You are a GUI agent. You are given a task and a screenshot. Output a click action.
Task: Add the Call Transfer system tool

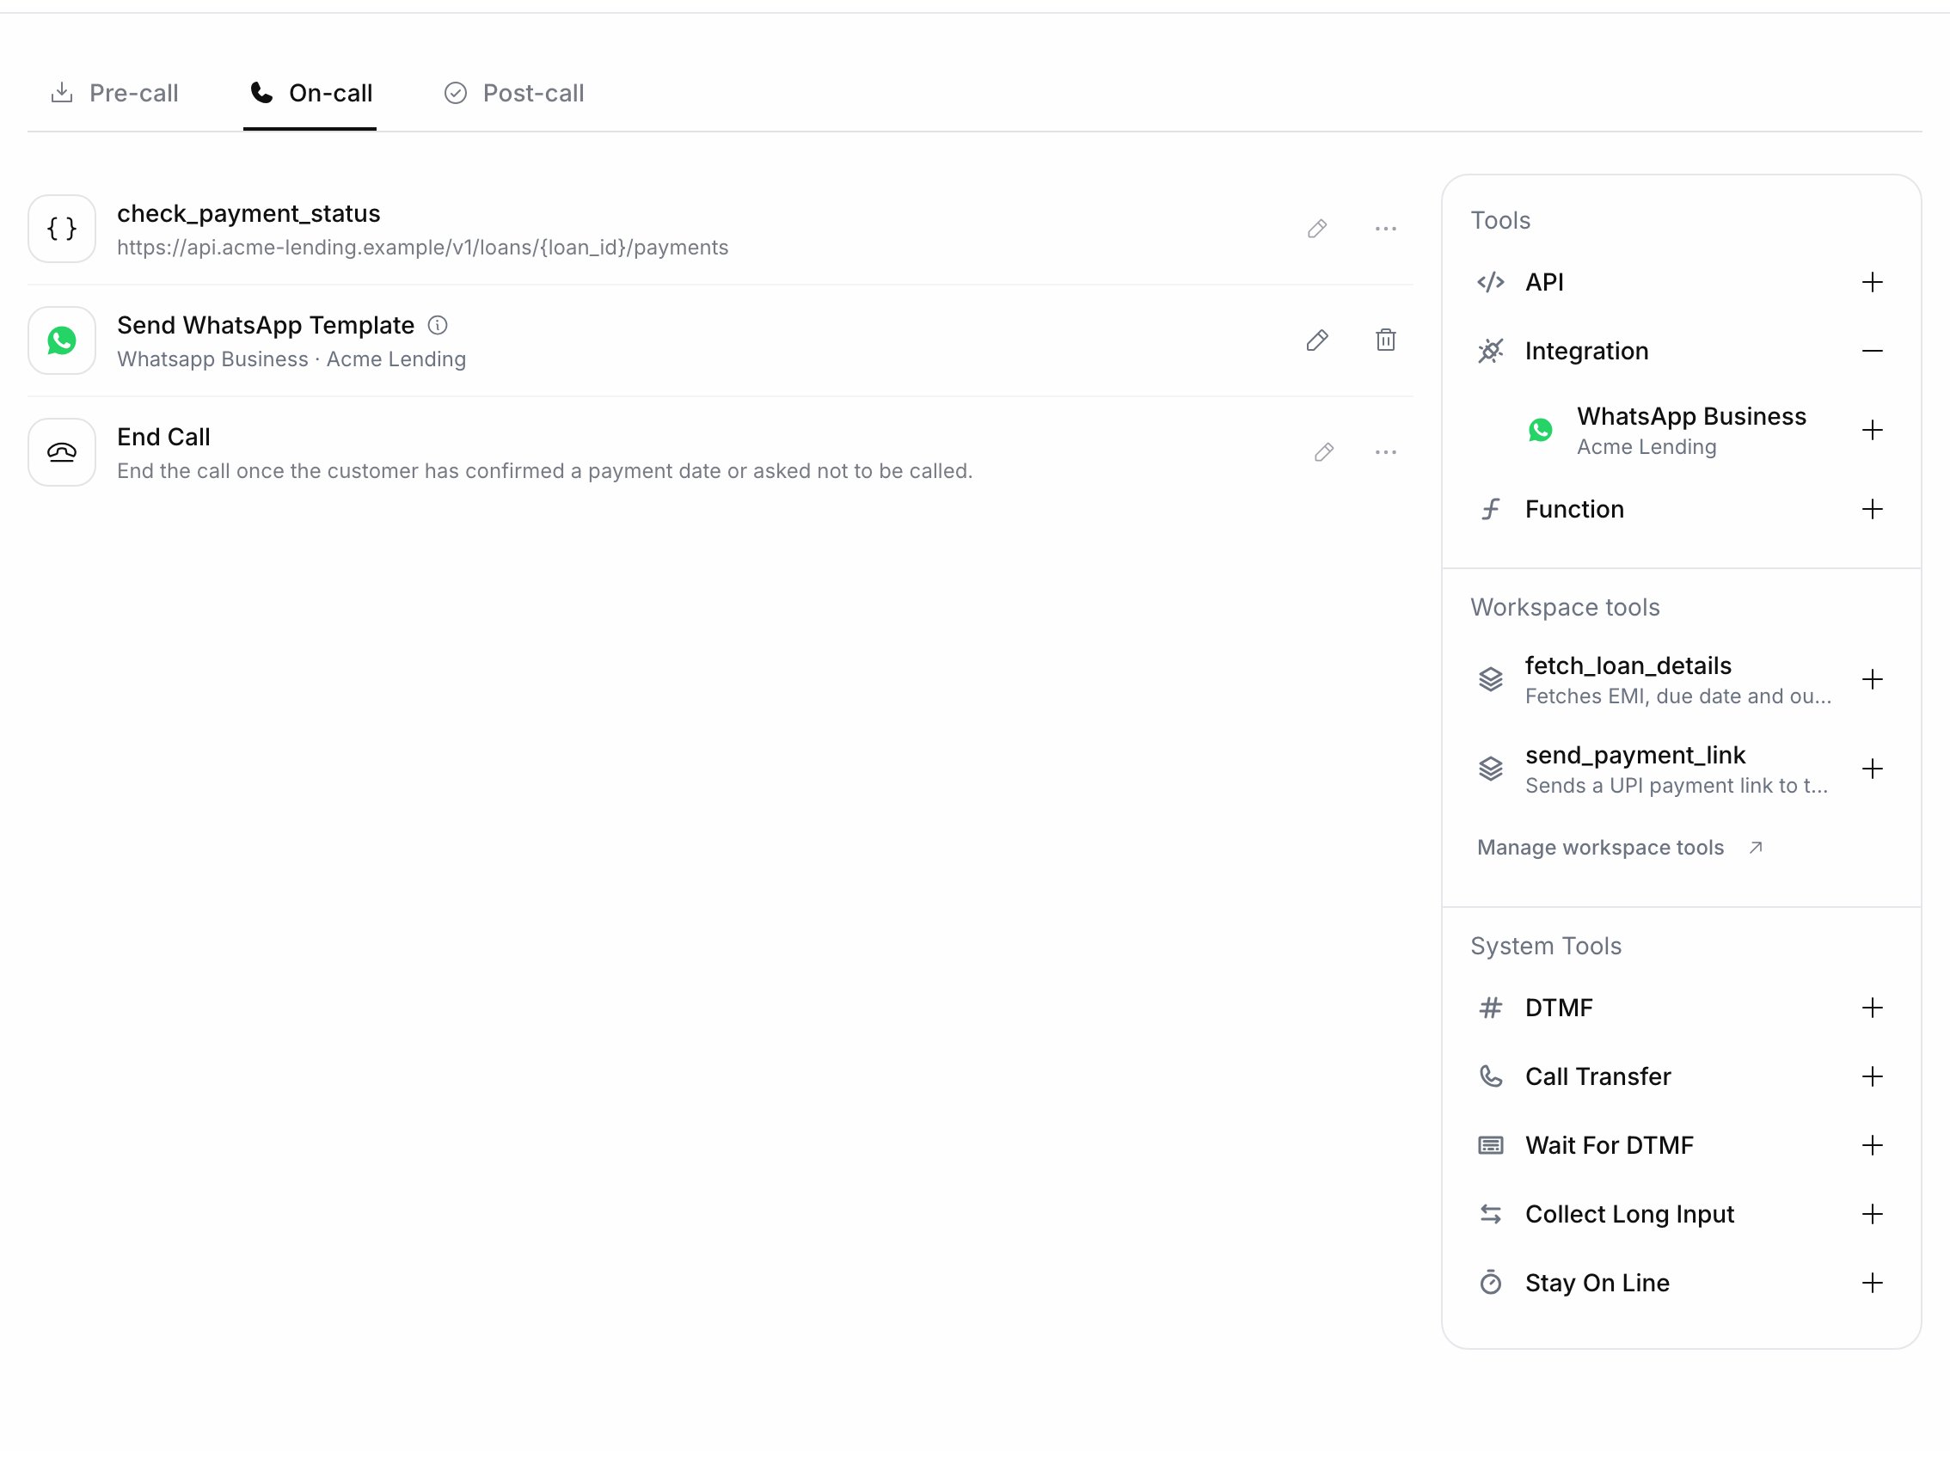(x=1873, y=1076)
